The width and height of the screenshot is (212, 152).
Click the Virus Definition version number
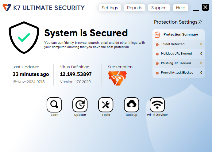point(76,74)
